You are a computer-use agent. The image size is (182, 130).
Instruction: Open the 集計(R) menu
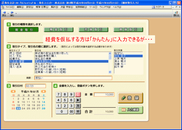tap(54, 7)
